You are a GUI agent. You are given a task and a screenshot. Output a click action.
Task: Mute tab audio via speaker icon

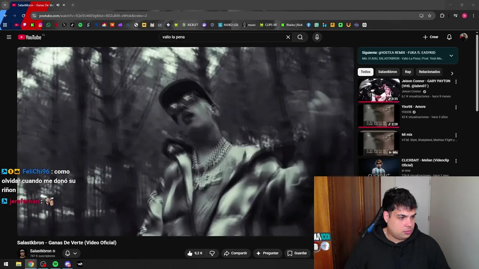tap(58, 5)
